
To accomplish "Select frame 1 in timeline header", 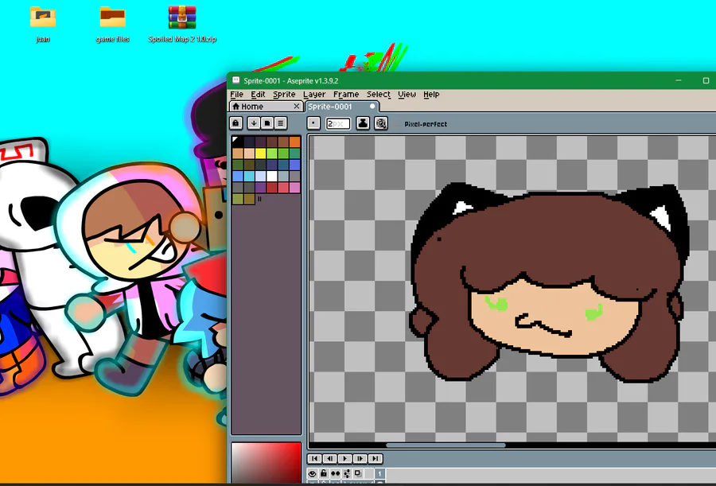I will [x=380, y=473].
